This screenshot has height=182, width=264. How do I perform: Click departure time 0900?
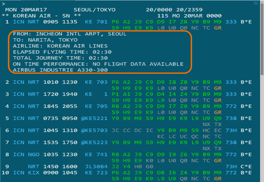pyautogui.click(x=51, y=173)
